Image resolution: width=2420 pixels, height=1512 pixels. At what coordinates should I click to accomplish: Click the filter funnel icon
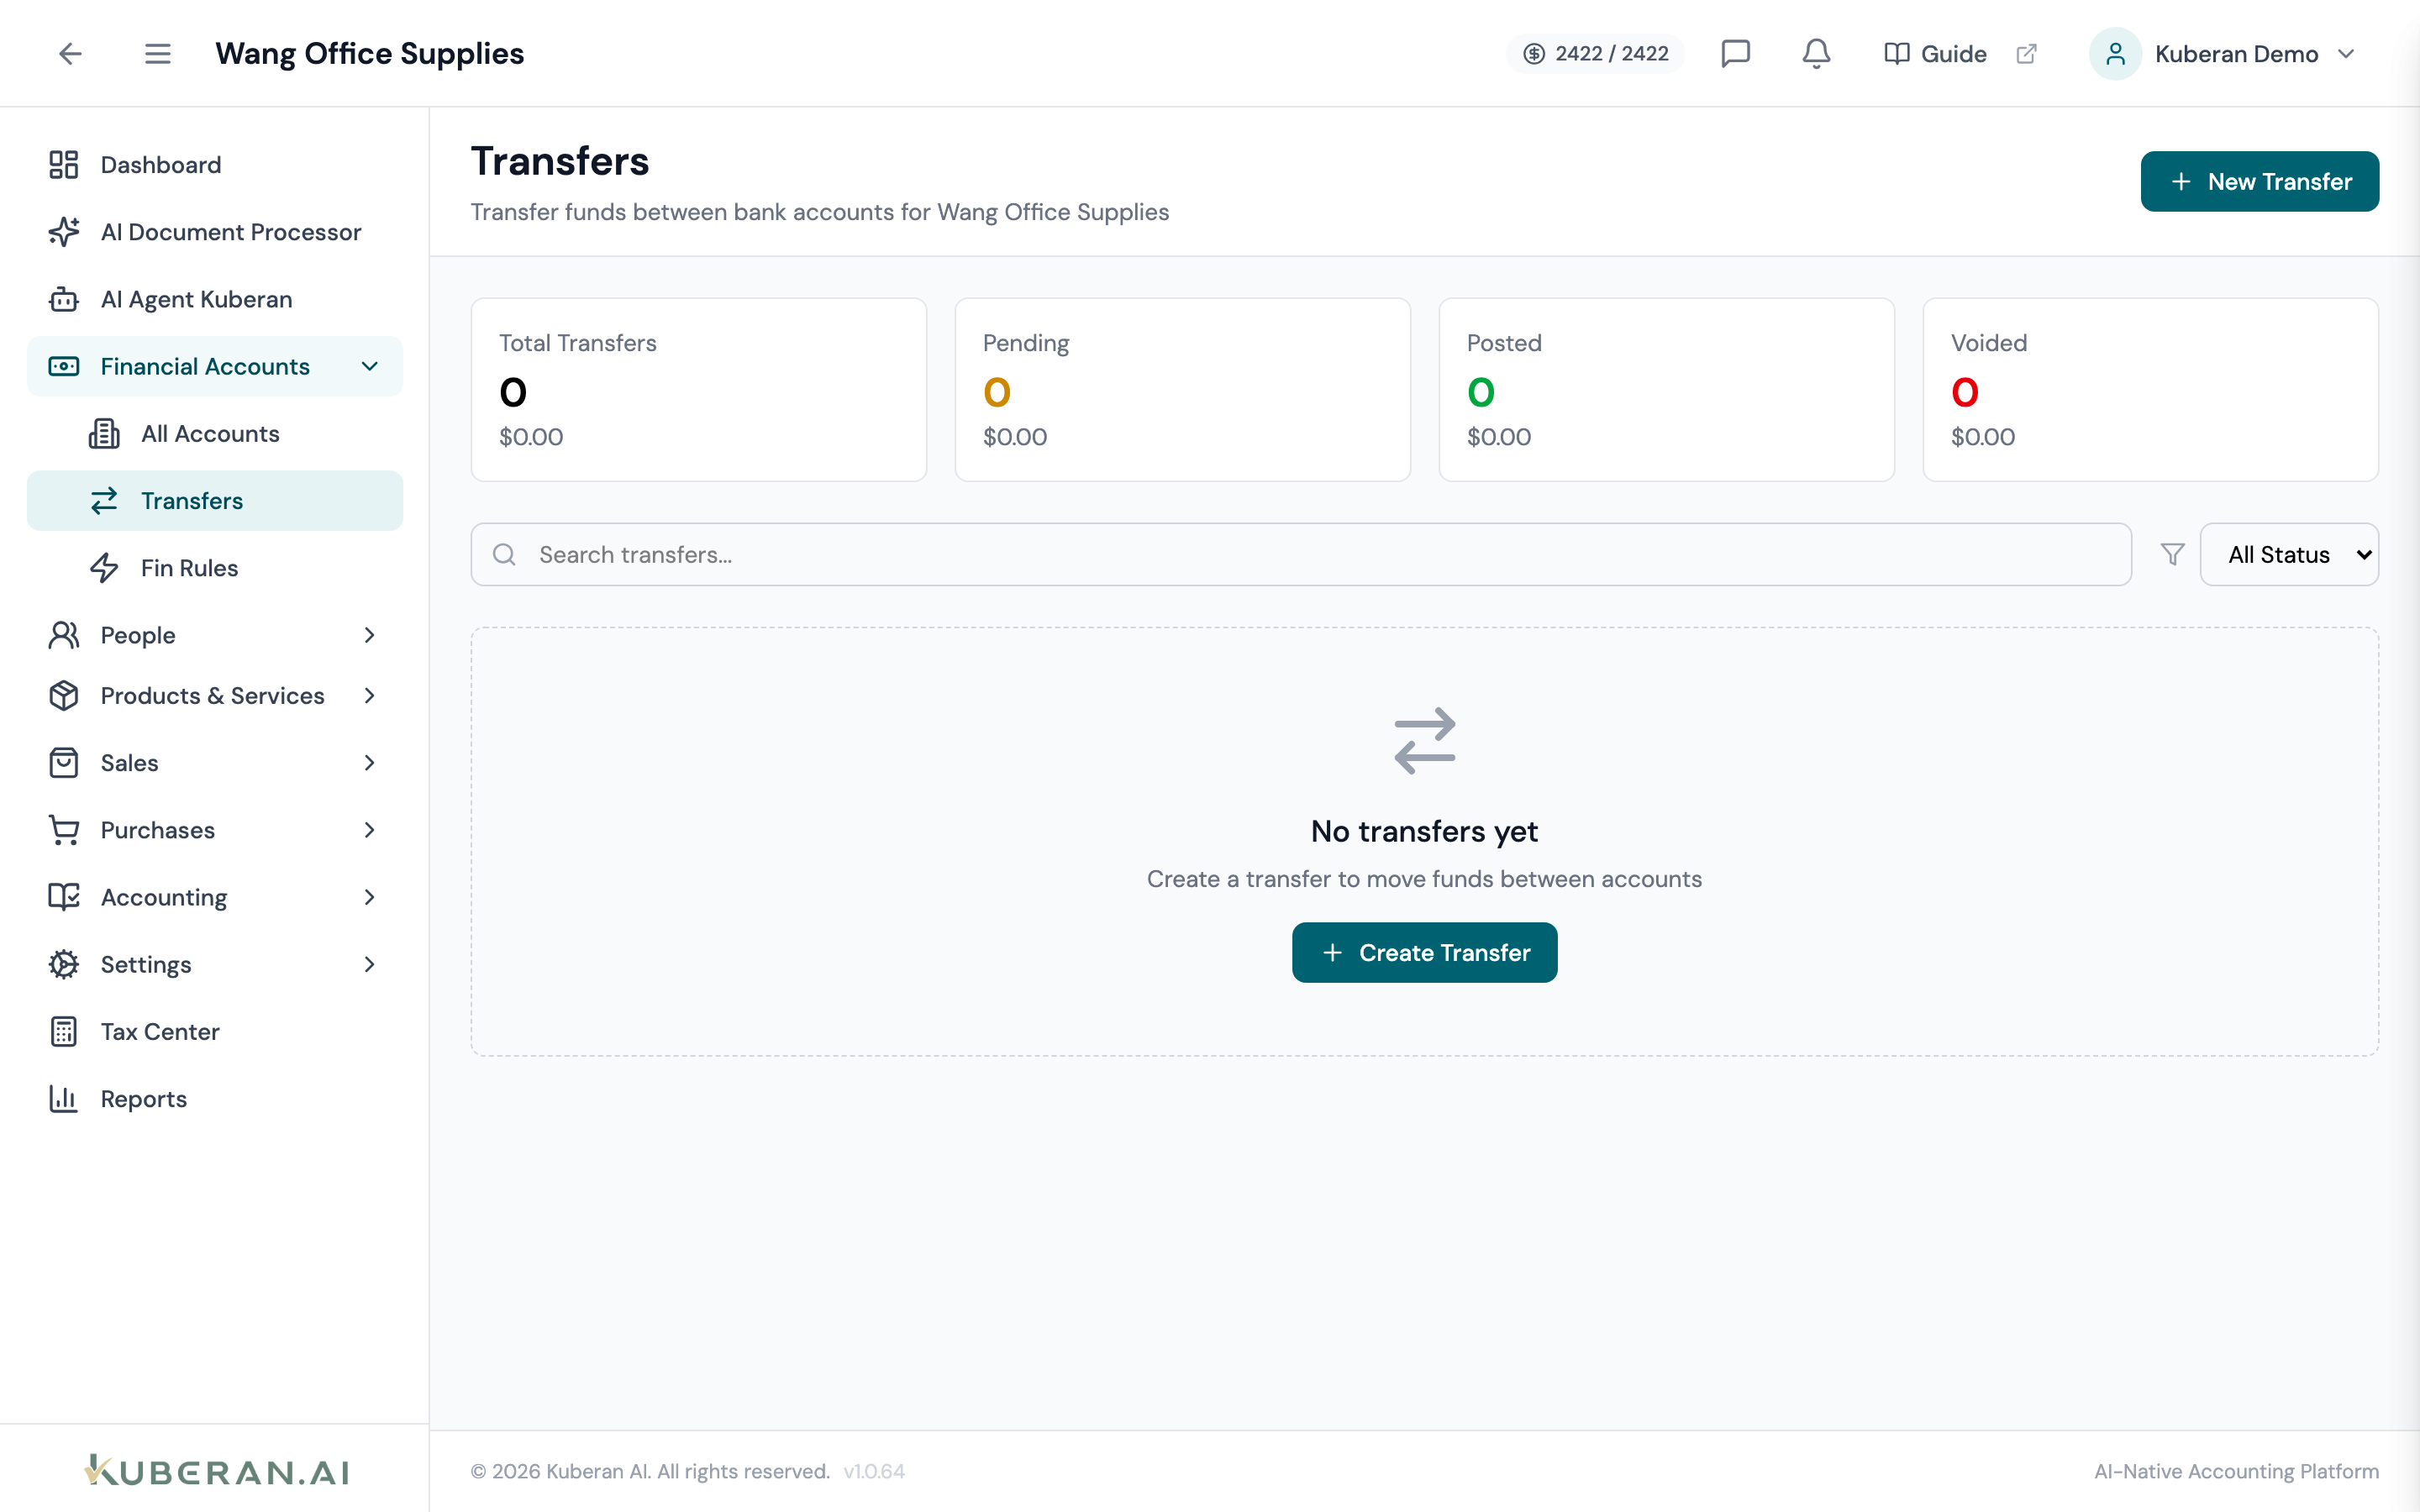(x=2172, y=554)
